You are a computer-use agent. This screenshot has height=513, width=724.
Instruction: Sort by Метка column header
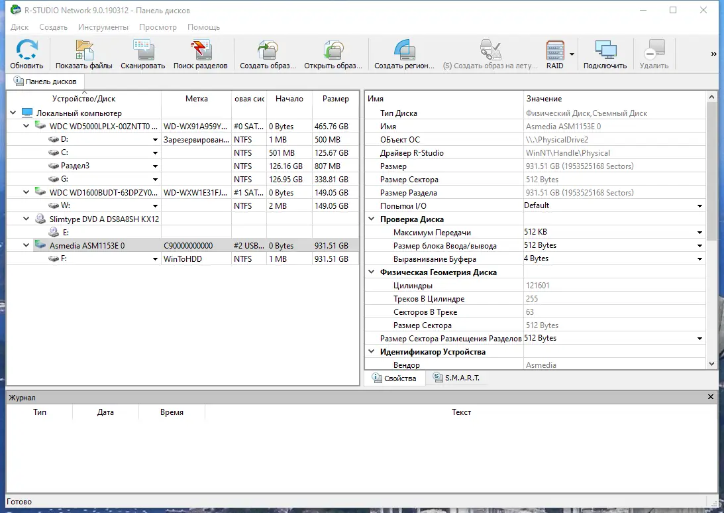(x=196, y=99)
